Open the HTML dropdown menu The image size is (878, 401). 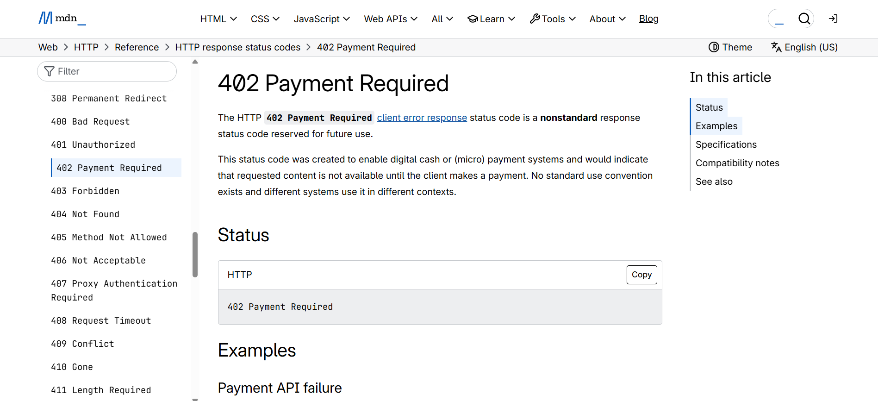pos(218,19)
